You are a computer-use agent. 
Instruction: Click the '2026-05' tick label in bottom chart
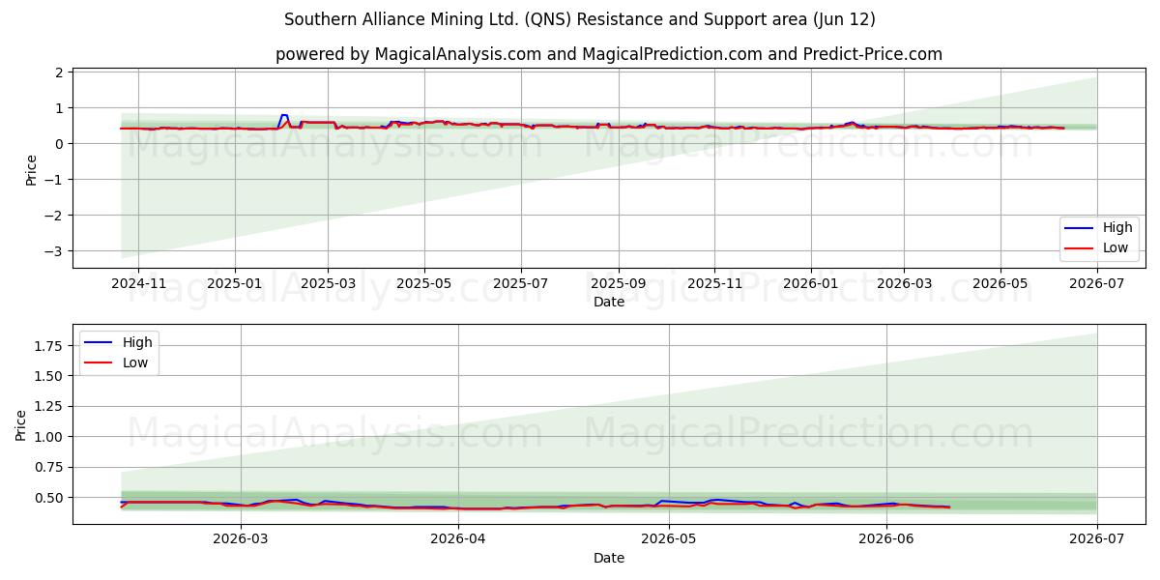tap(669, 539)
